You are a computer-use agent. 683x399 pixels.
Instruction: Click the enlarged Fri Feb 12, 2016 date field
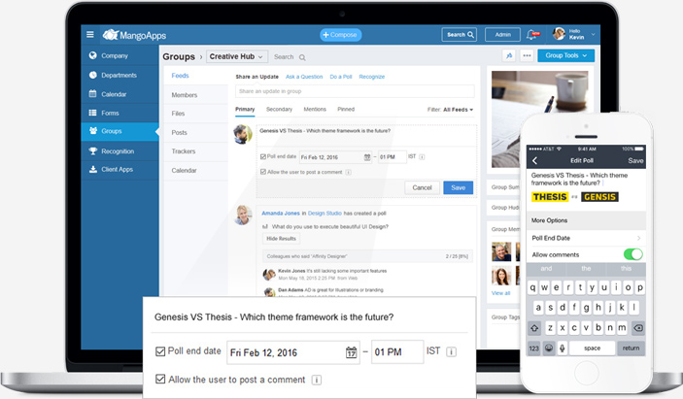point(293,352)
